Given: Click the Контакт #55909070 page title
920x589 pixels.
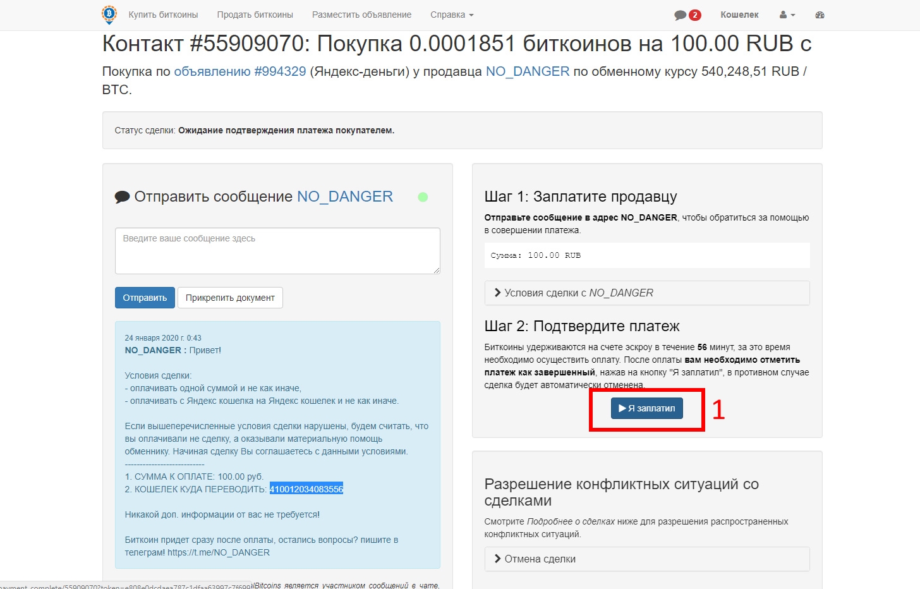Looking at the screenshot, I should (457, 44).
